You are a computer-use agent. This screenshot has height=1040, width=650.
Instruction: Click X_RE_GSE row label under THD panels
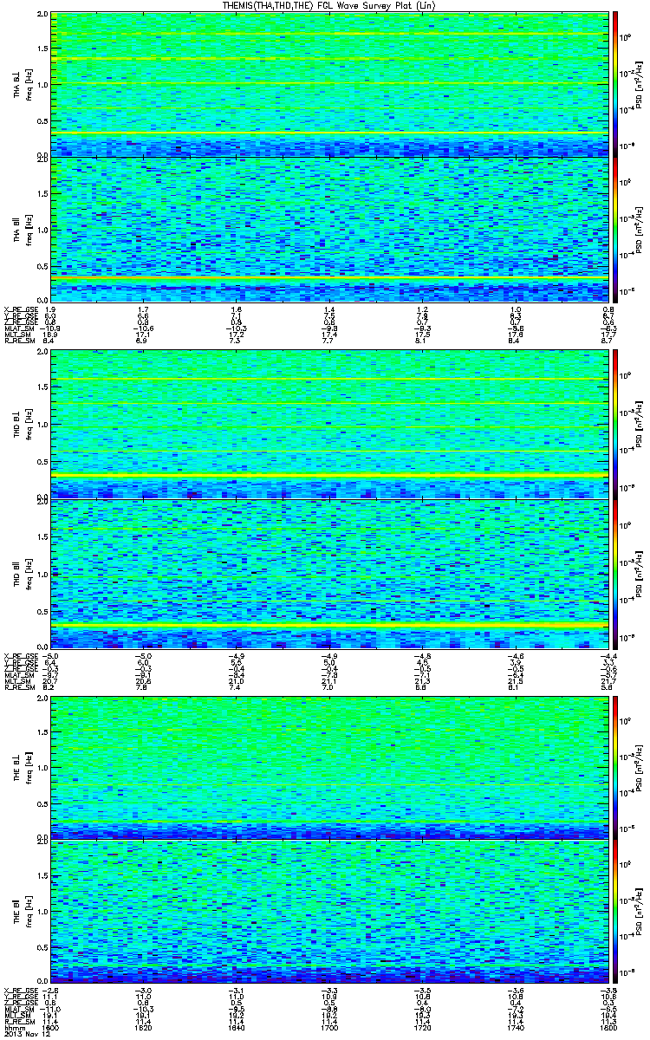[19, 655]
